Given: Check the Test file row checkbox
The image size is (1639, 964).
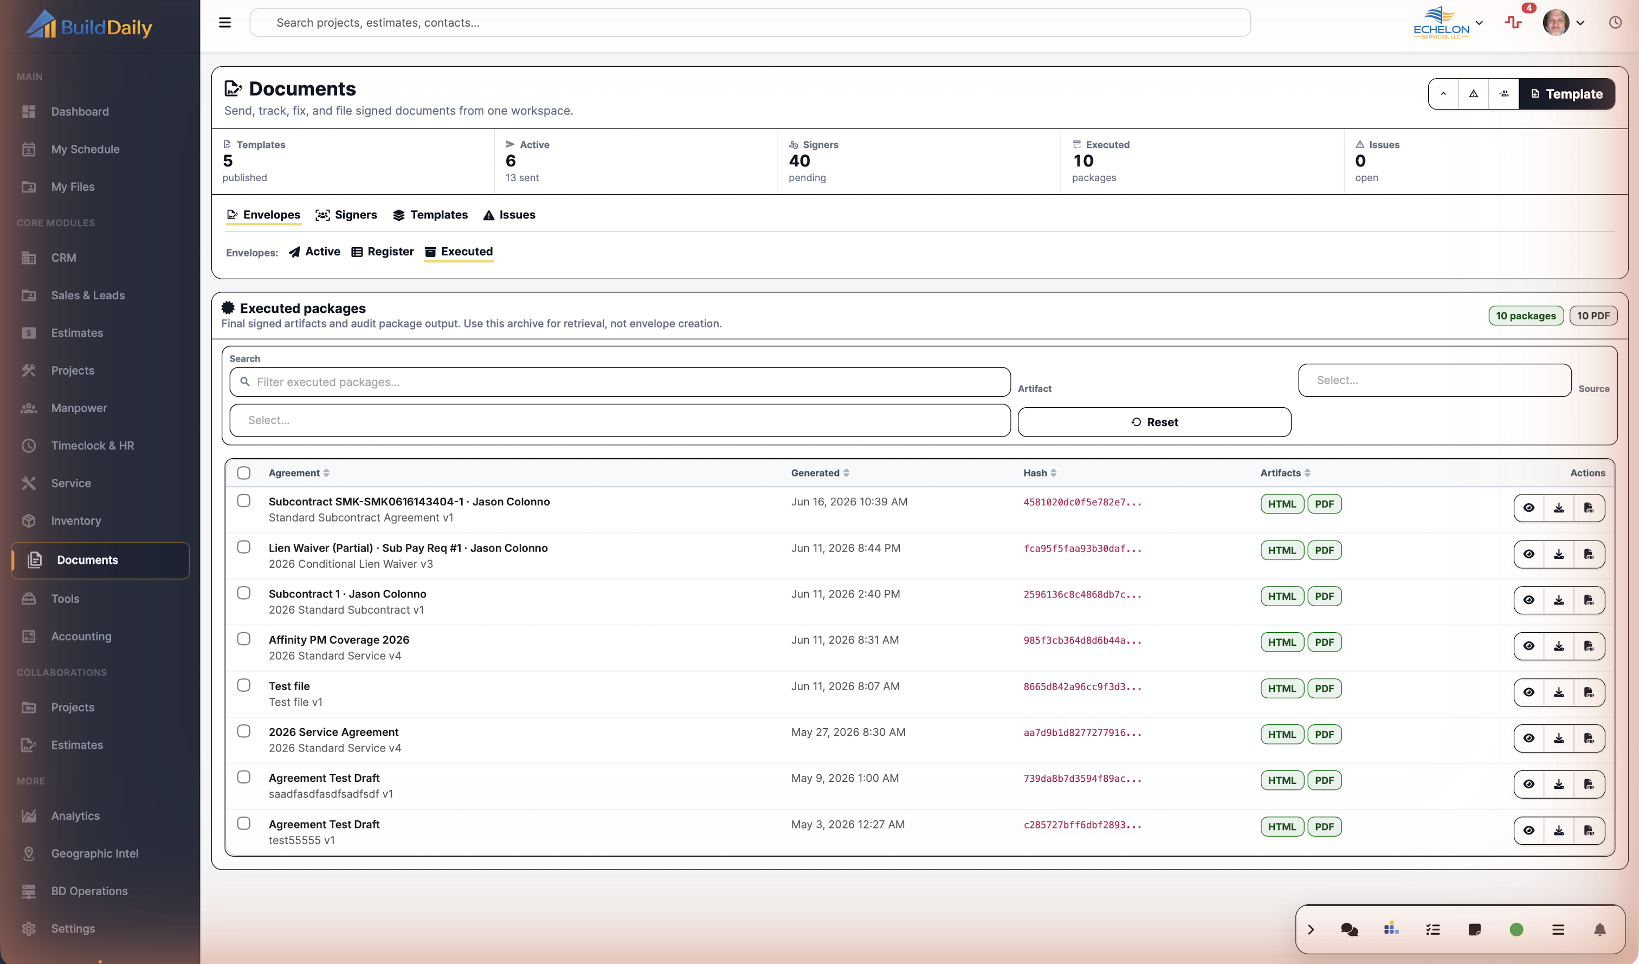Looking at the screenshot, I should [x=244, y=685].
